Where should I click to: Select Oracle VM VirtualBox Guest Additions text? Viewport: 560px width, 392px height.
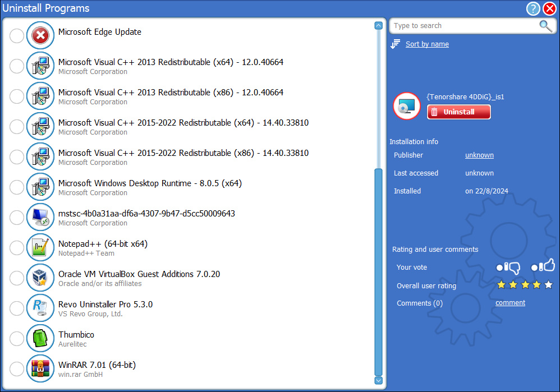(139, 274)
